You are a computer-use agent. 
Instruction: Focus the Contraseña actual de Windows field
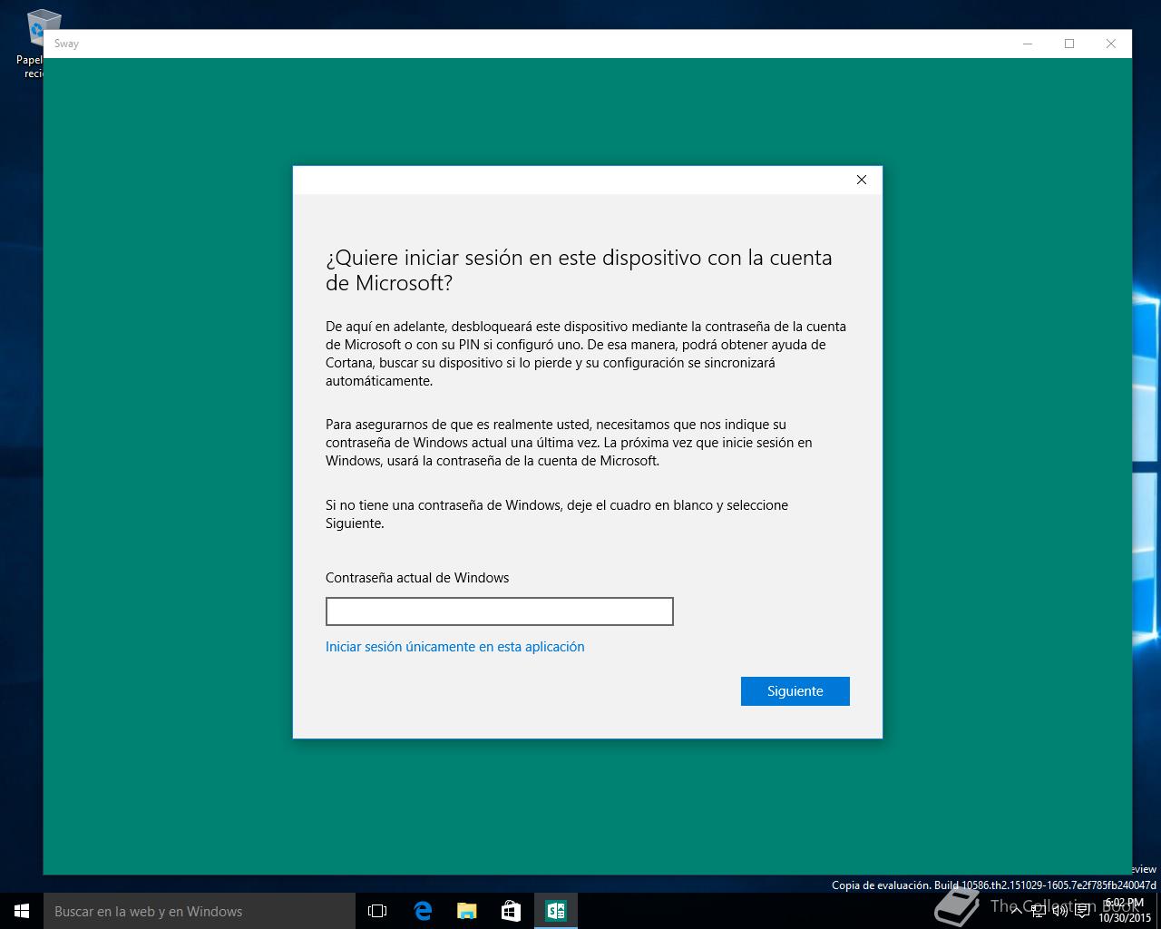coord(500,611)
